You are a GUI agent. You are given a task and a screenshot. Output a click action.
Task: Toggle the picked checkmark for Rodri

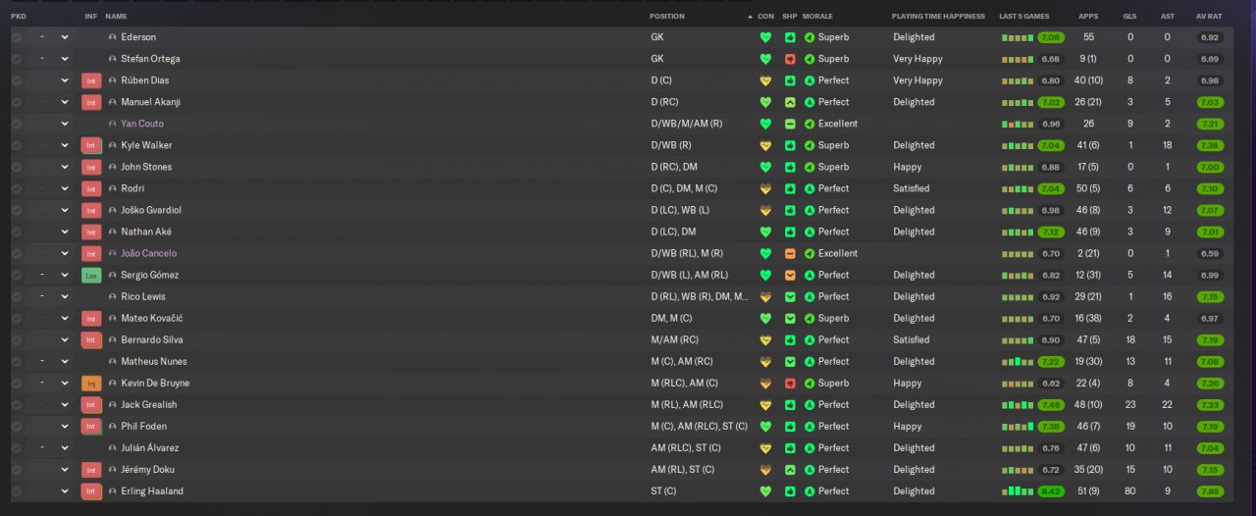(17, 188)
